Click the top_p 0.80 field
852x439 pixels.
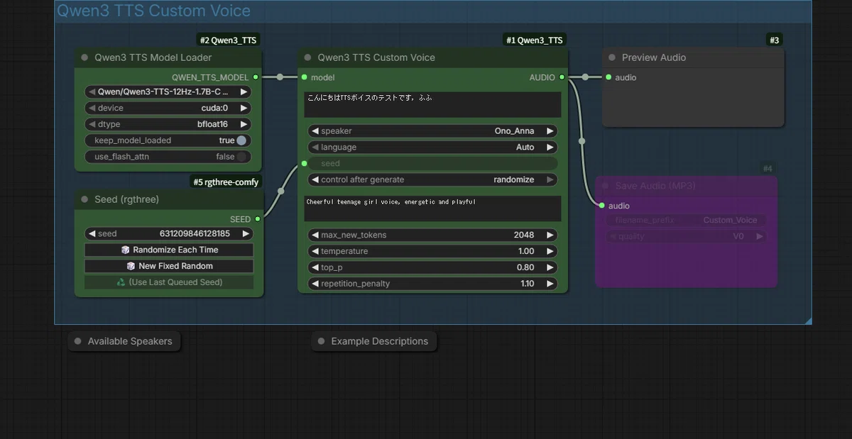point(432,267)
